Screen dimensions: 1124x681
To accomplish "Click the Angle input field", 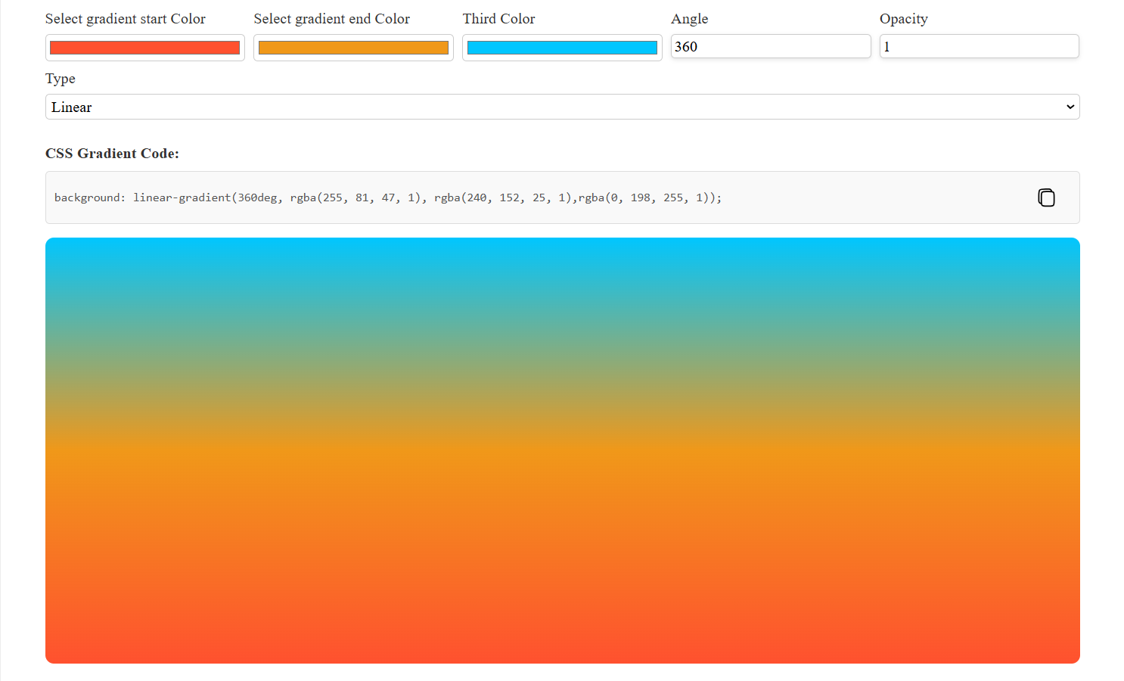I will (x=771, y=46).
